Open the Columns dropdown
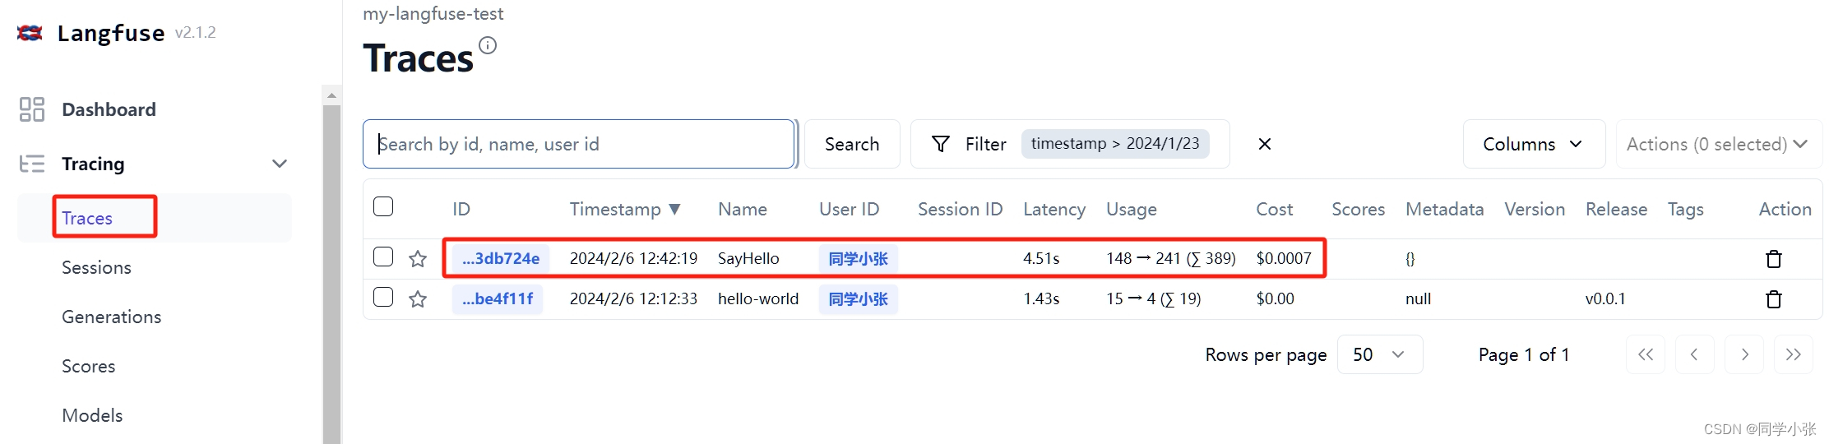This screenshot has width=1829, height=444. coord(1534,144)
